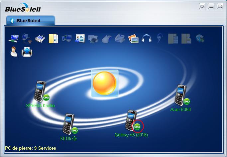Select the Serial Port service icon
The image size is (227, 157).
pyautogui.click(x=40, y=38)
